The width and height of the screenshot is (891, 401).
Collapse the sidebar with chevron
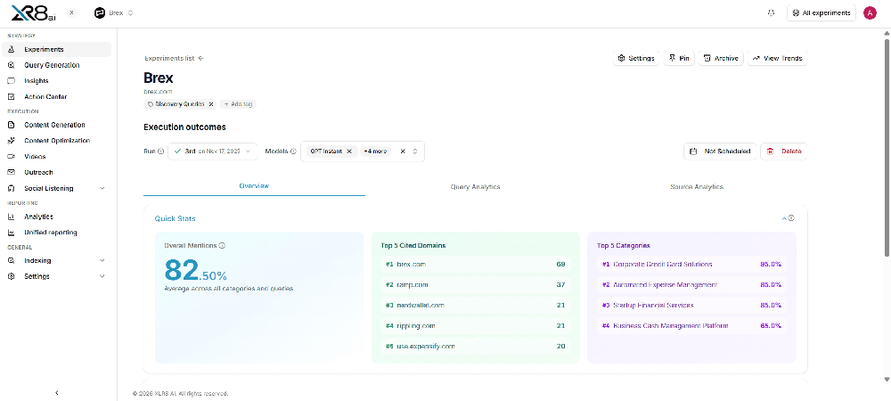click(x=57, y=392)
